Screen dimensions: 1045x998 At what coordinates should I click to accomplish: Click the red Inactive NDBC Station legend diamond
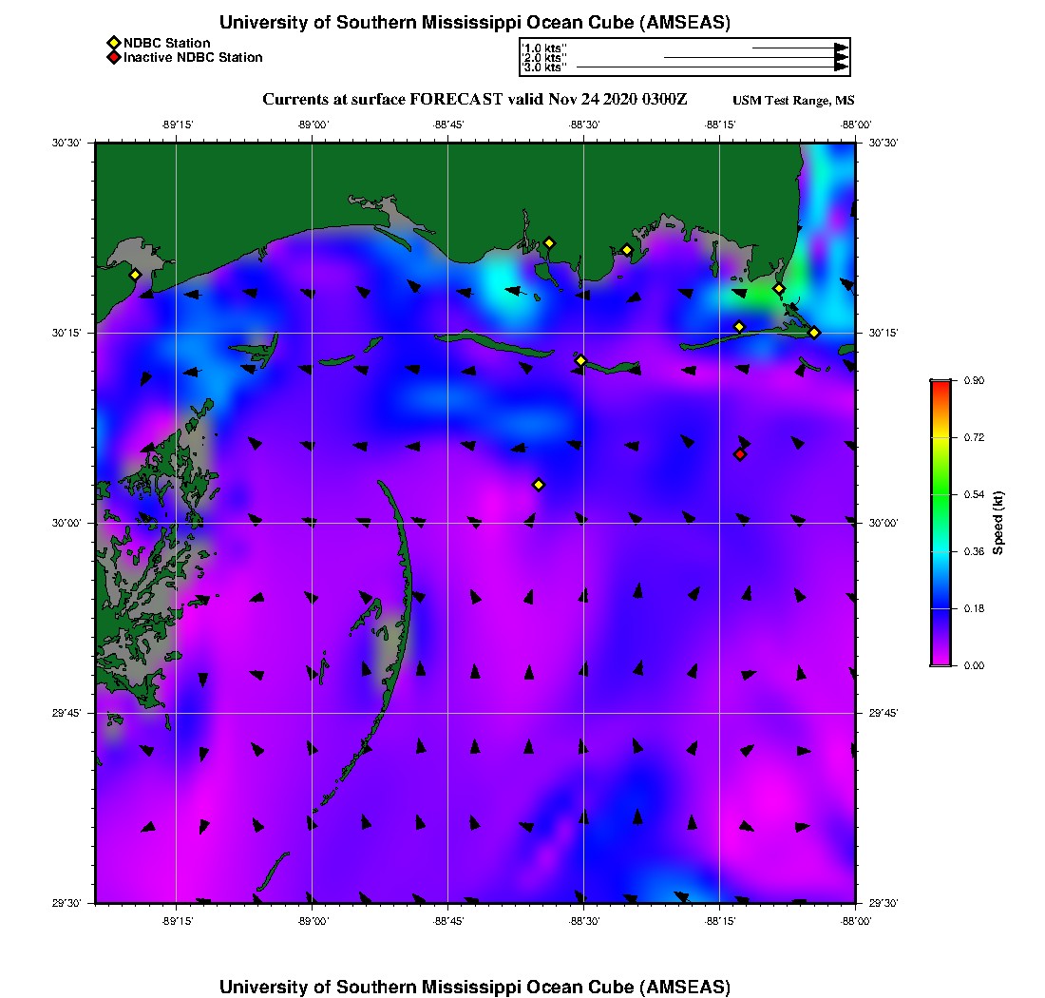point(113,58)
